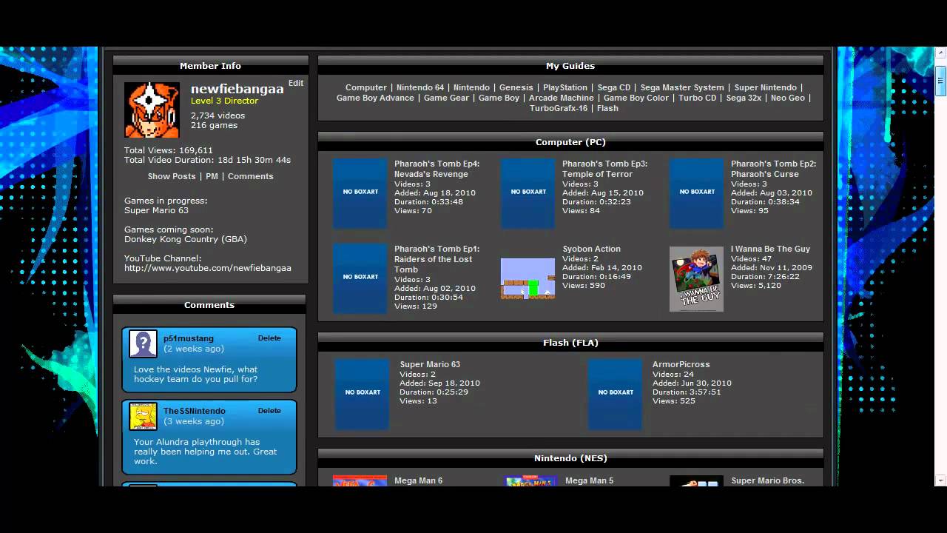Click the 'Computer (PC)' section header
The height and width of the screenshot is (533, 947).
click(570, 142)
